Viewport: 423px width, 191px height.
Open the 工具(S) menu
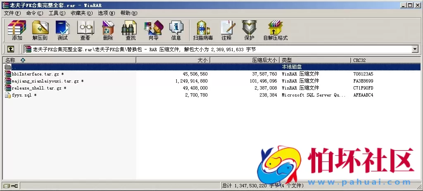click(x=57, y=13)
